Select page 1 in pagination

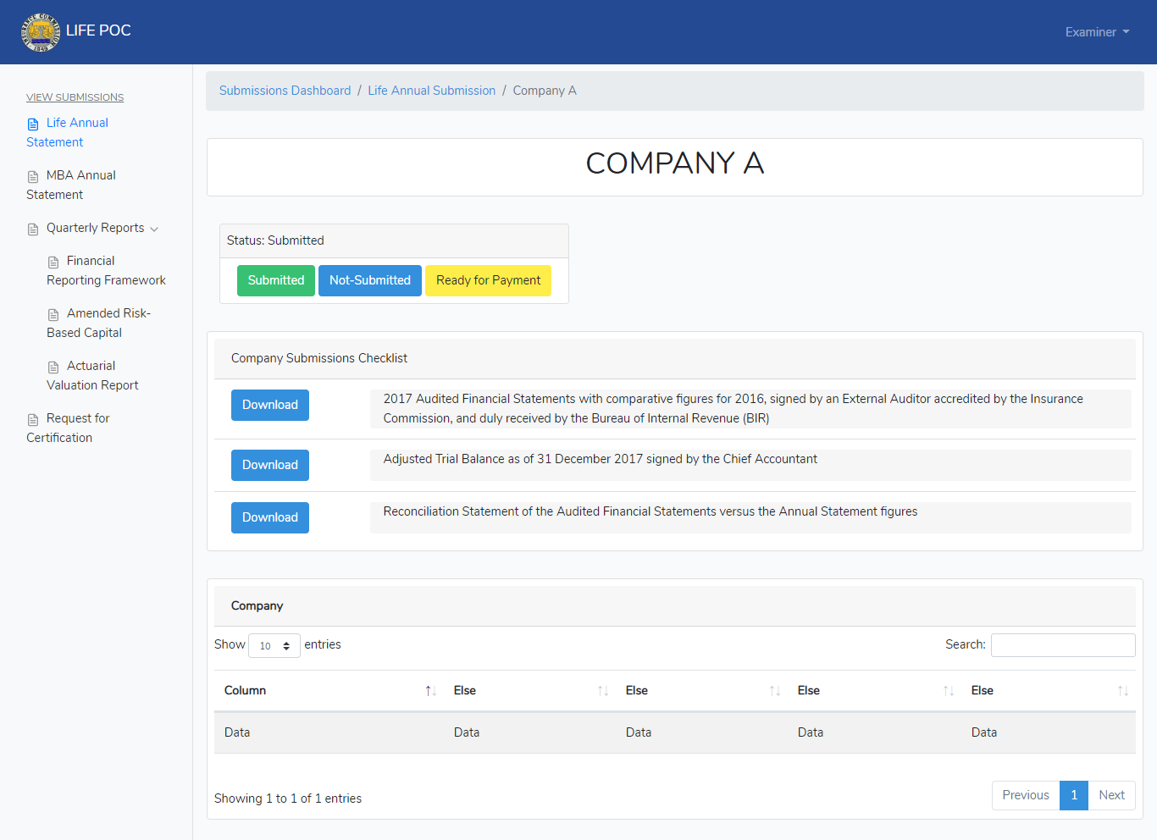[x=1074, y=795]
